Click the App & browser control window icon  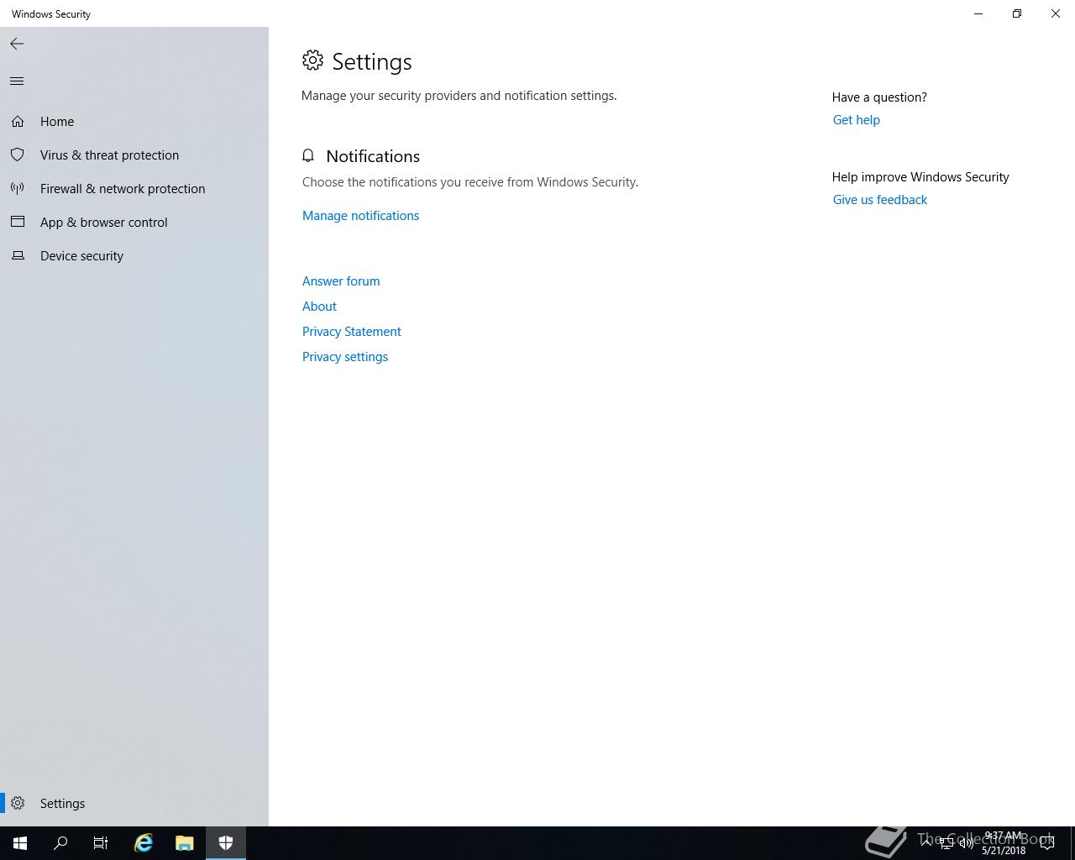click(18, 223)
